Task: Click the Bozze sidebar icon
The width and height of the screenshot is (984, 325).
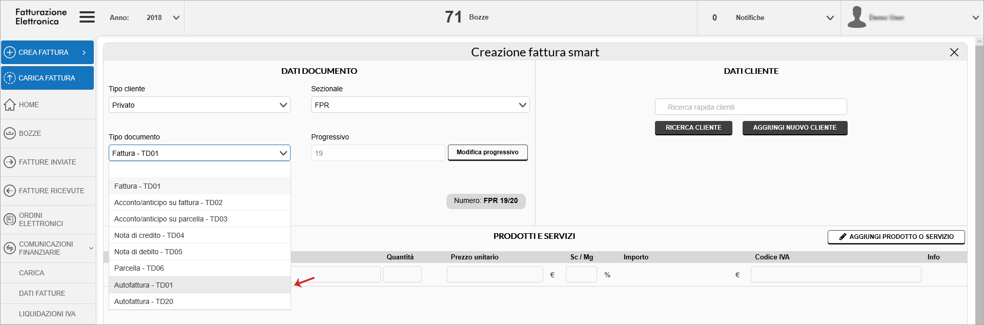Action: coord(10,133)
